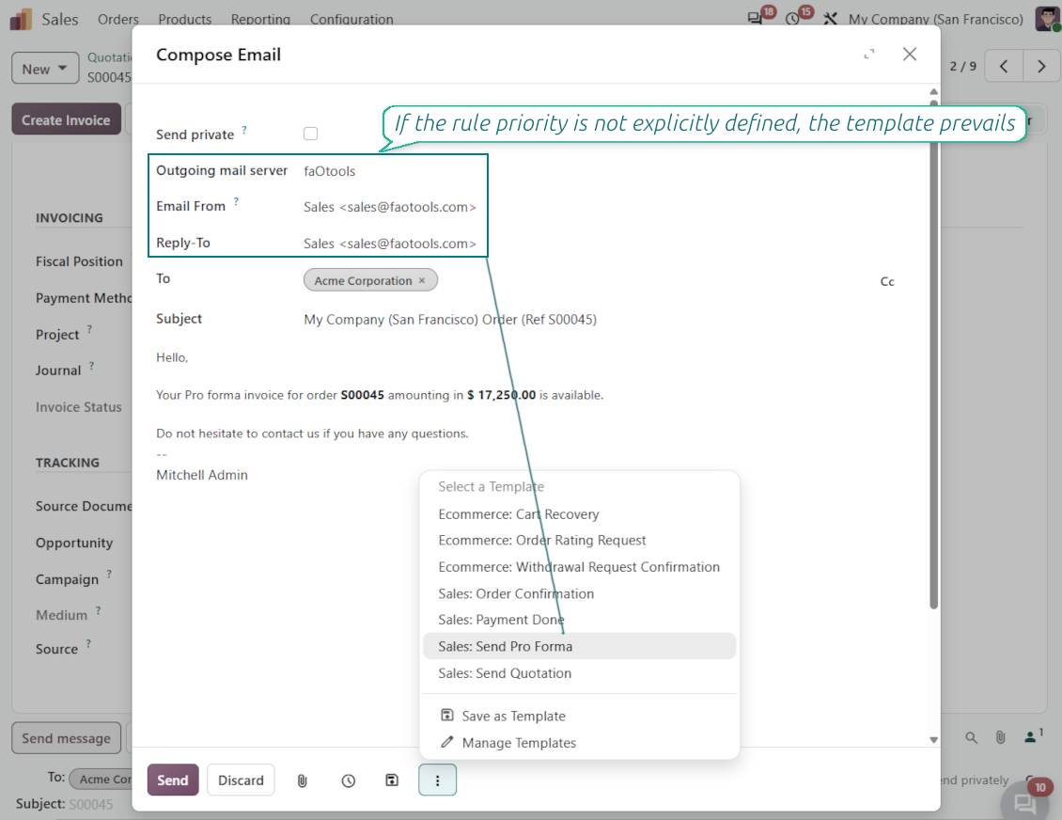Click the Create Invoice button
Image resolution: width=1062 pixels, height=820 pixels.
[66, 119]
